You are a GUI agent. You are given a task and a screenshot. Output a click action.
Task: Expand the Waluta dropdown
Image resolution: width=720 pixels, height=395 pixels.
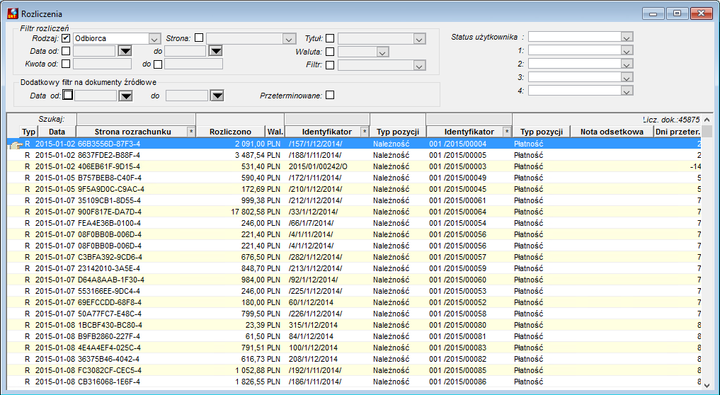[382, 52]
